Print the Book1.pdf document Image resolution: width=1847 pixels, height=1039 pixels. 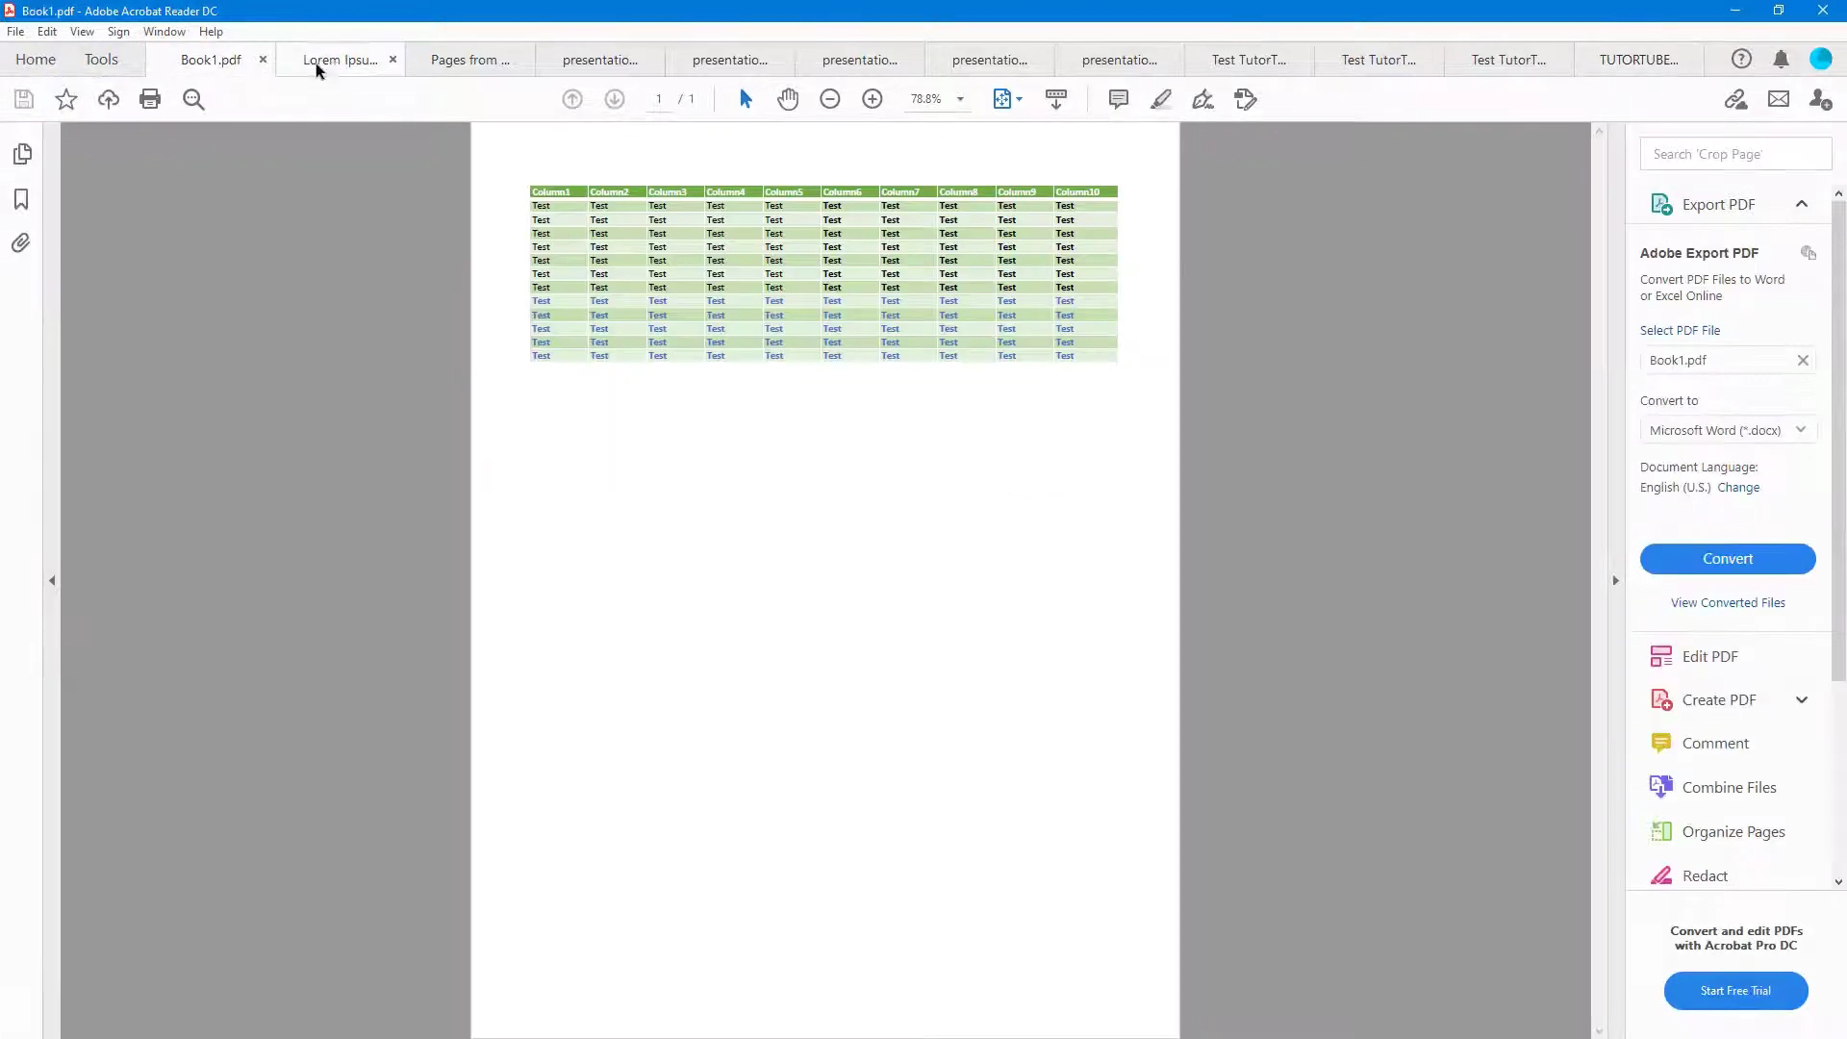151,99
